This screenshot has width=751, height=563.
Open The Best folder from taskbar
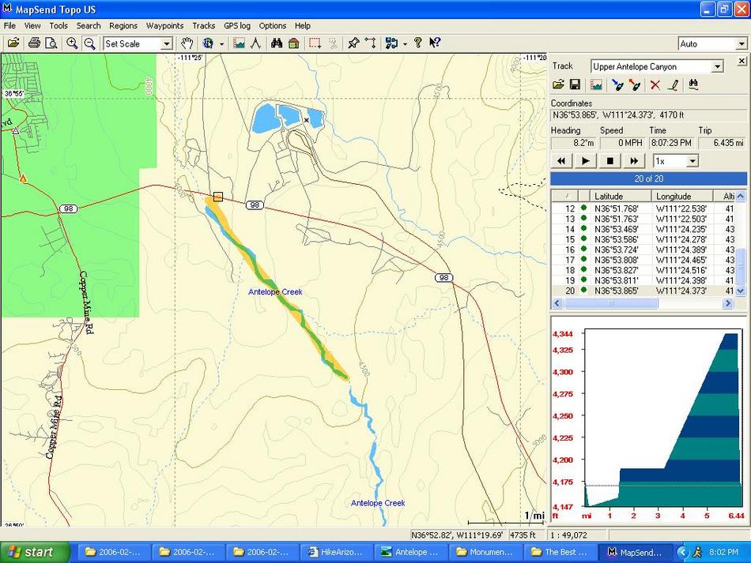(x=560, y=552)
